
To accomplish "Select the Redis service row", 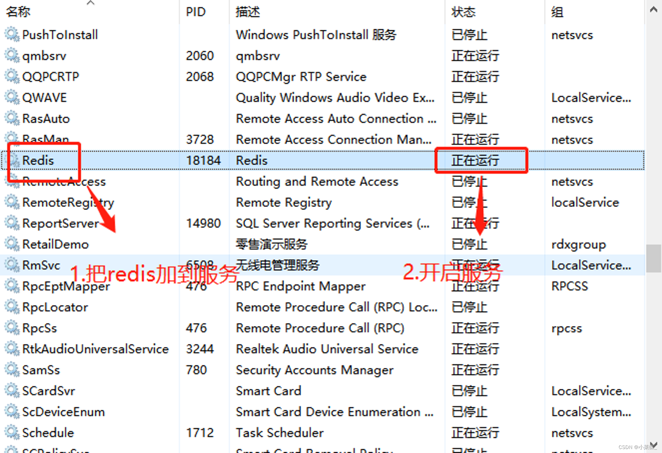I will coord(38,160).
